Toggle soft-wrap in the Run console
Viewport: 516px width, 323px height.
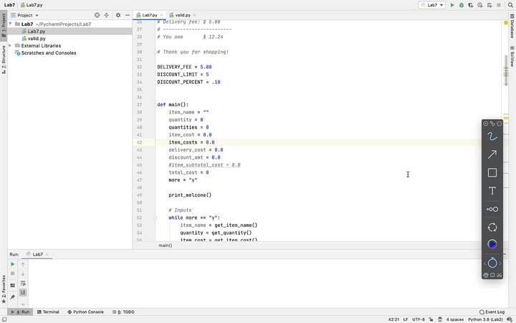23,283
